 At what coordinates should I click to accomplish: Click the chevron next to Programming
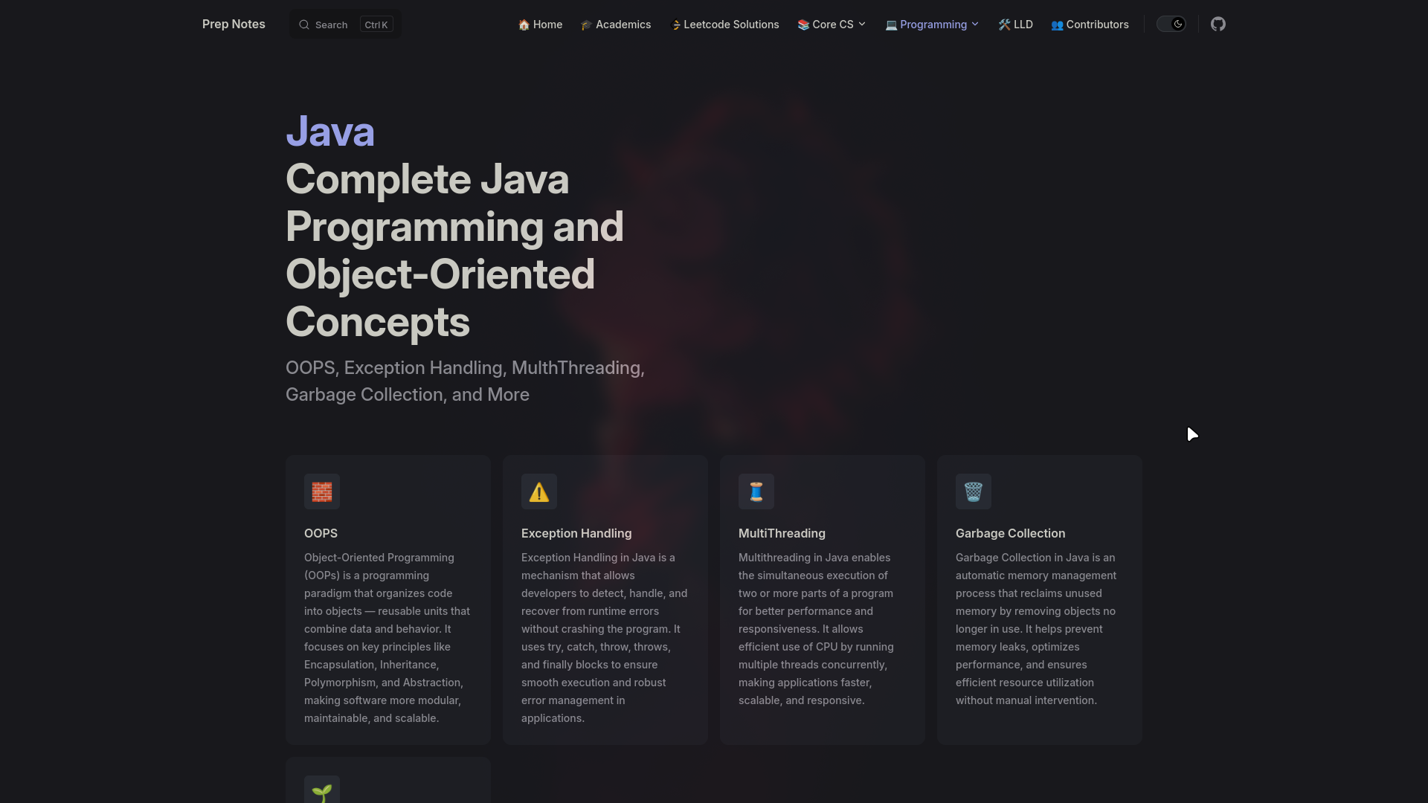(x=975, y=25)
